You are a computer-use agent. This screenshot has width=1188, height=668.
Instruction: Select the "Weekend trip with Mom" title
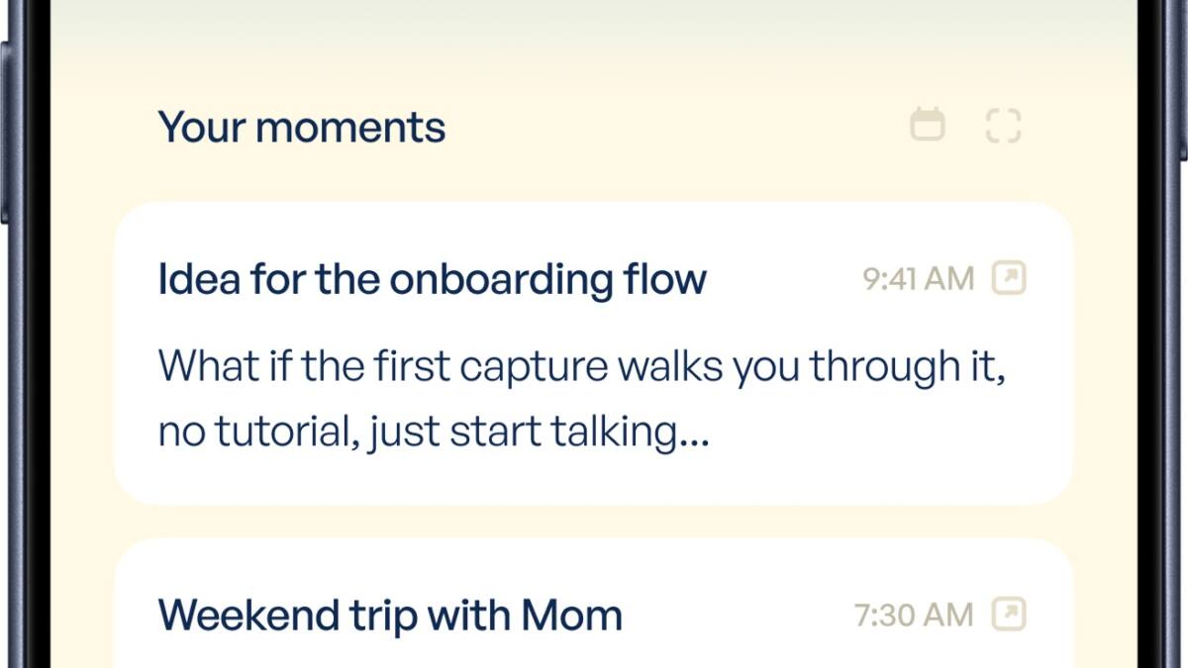(390, 615)
